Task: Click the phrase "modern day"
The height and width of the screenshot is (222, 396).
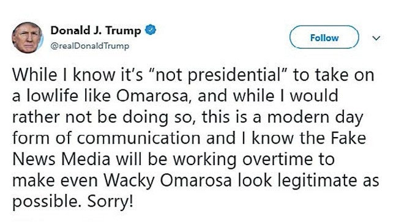Action: [315, 118]
